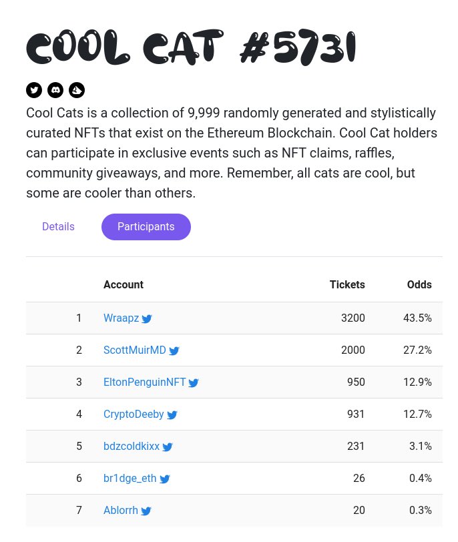458x542 pixels.
Task: Click Twitter bird icon beside bdzcoldkixx
Action: coord(168,447)
